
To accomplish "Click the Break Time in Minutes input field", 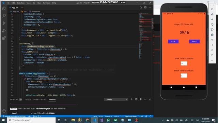I will pyautogui.click(x=184, y=76).
